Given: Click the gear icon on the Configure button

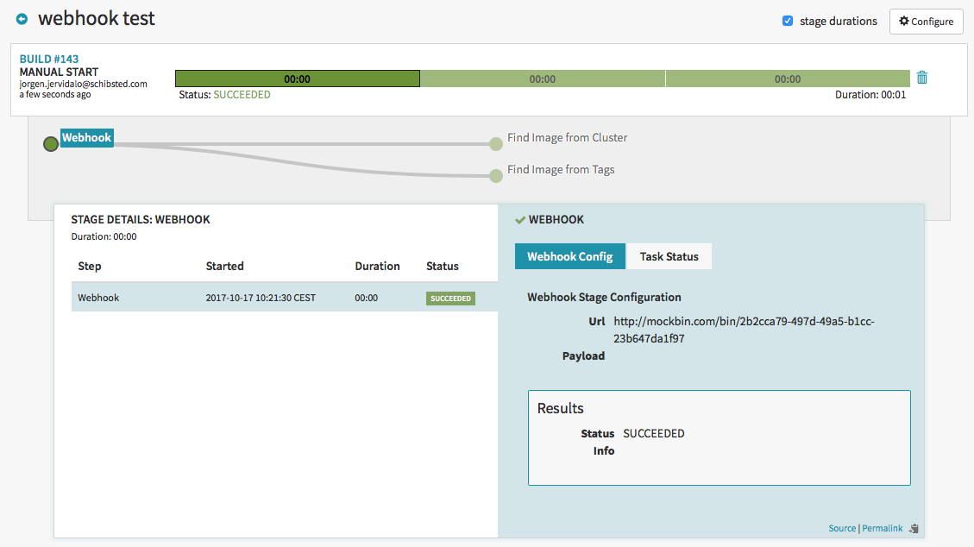Looking at the screenshot, I should point(902,21).
